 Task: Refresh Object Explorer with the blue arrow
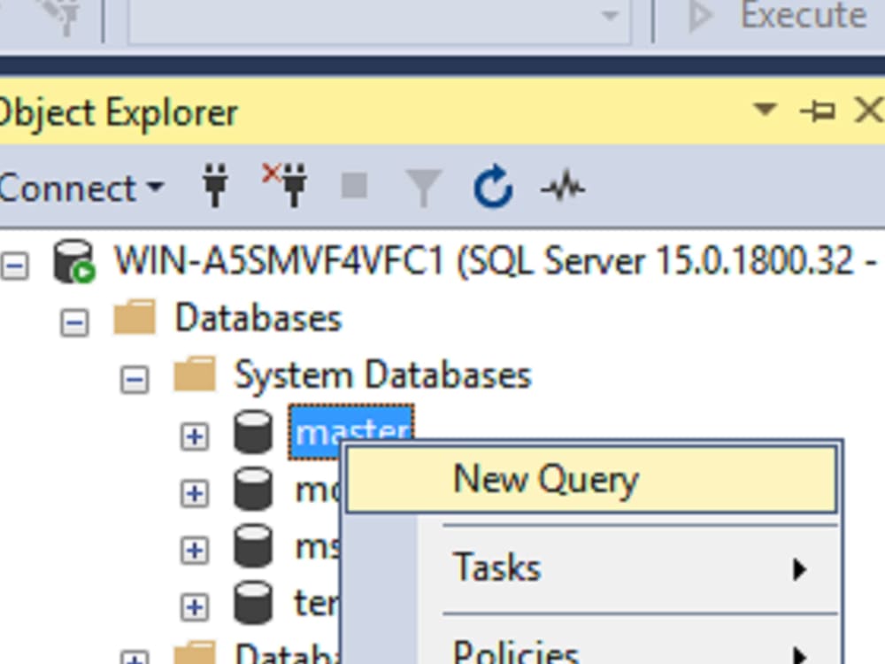tap(493, 186)
